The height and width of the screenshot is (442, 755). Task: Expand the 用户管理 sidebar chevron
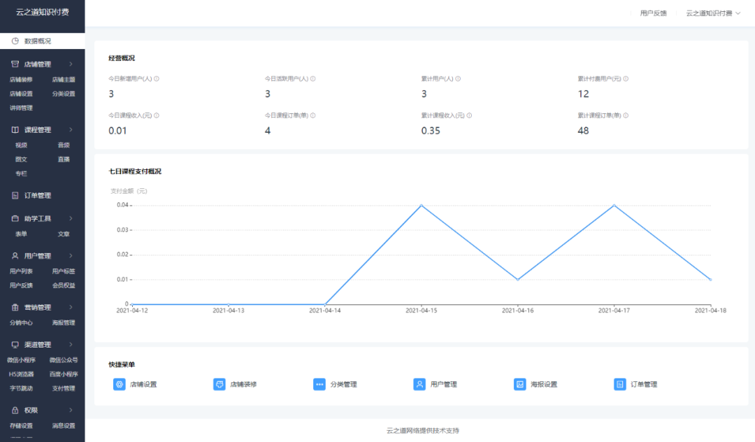click(x=71, y=256)
